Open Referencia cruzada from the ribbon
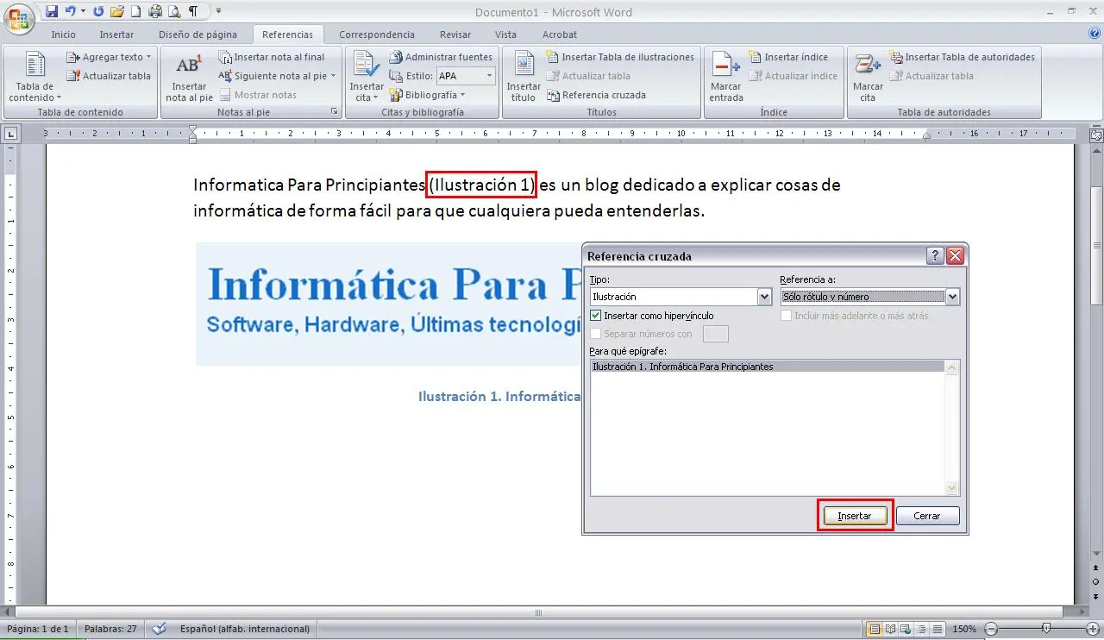This screenshot has height=640, width=1104. 596,95
